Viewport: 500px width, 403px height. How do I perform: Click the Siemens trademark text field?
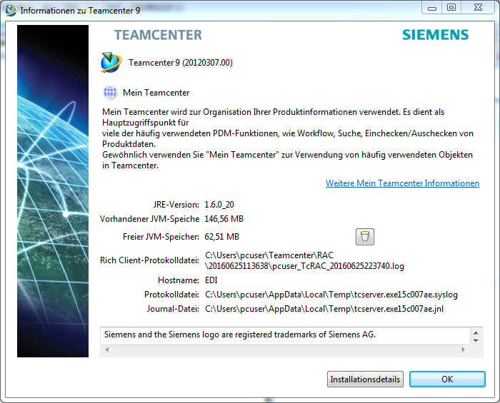[x=286, y=335]
